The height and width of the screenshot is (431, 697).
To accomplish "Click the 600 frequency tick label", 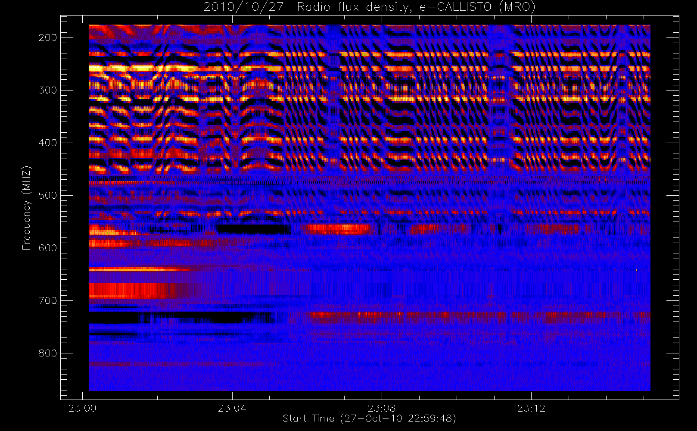I will point(48,248).
